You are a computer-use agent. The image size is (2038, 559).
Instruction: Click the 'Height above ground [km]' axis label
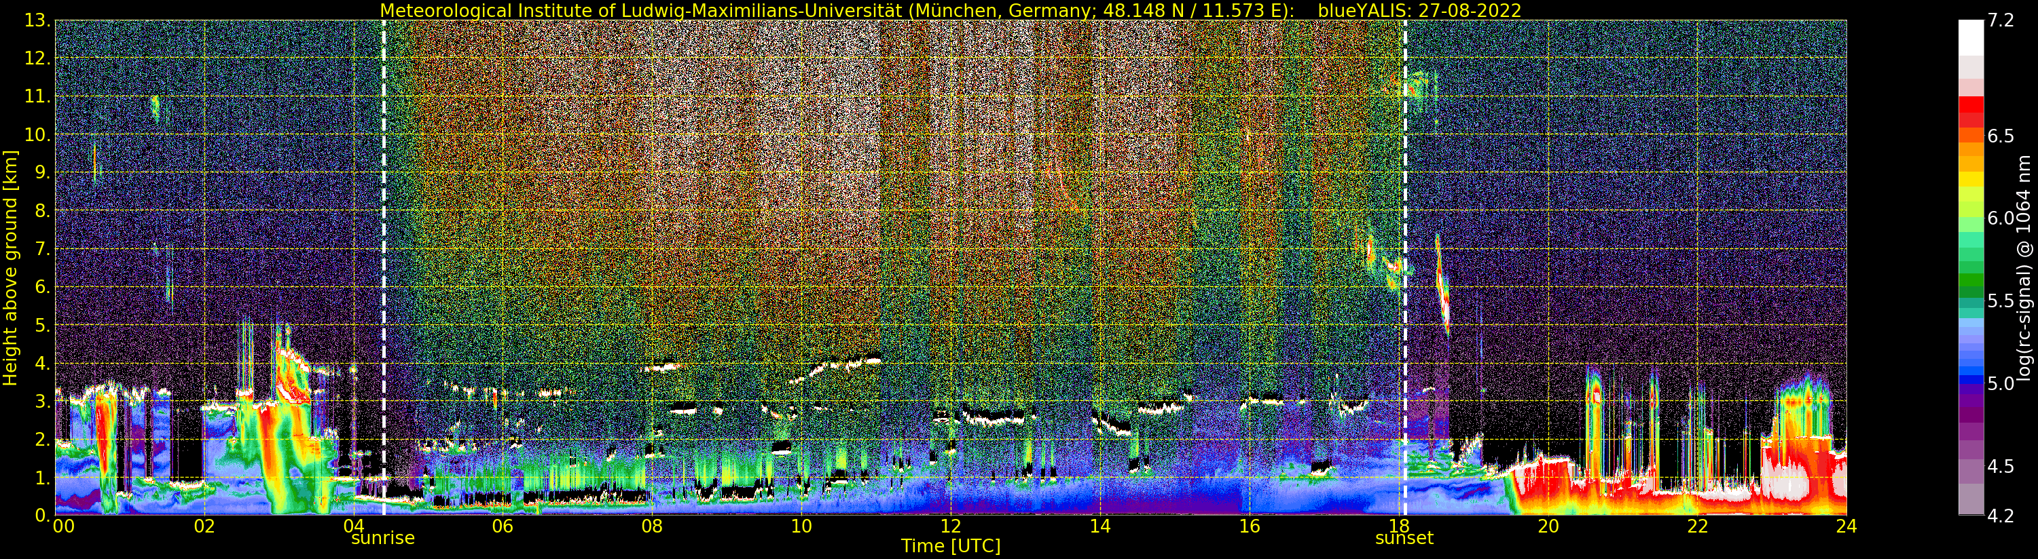click(x=10, y=267)
